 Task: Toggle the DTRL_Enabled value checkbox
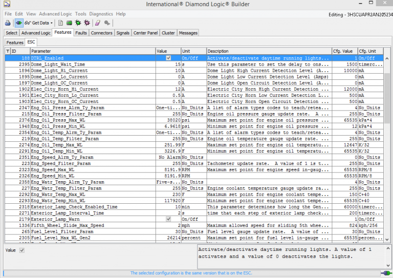pos(168,58)
